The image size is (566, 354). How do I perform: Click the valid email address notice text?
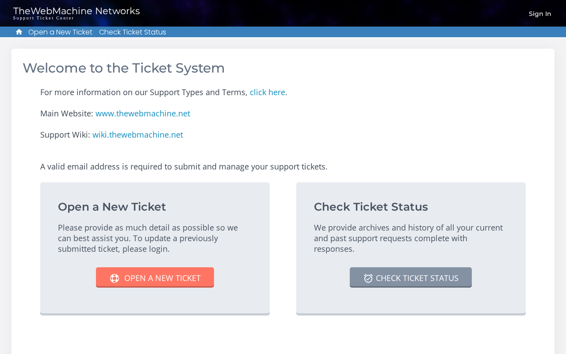[x=184, y=166]
